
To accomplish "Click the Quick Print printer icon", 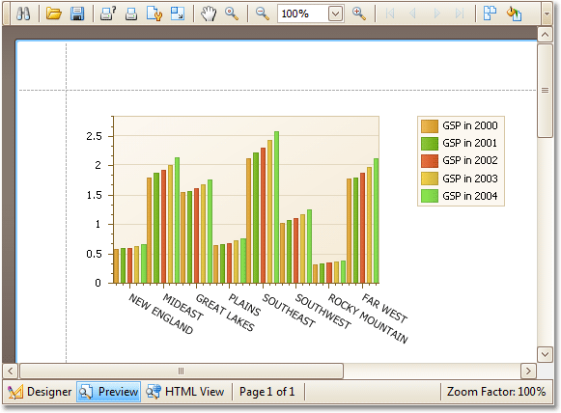I will [131, 14].
